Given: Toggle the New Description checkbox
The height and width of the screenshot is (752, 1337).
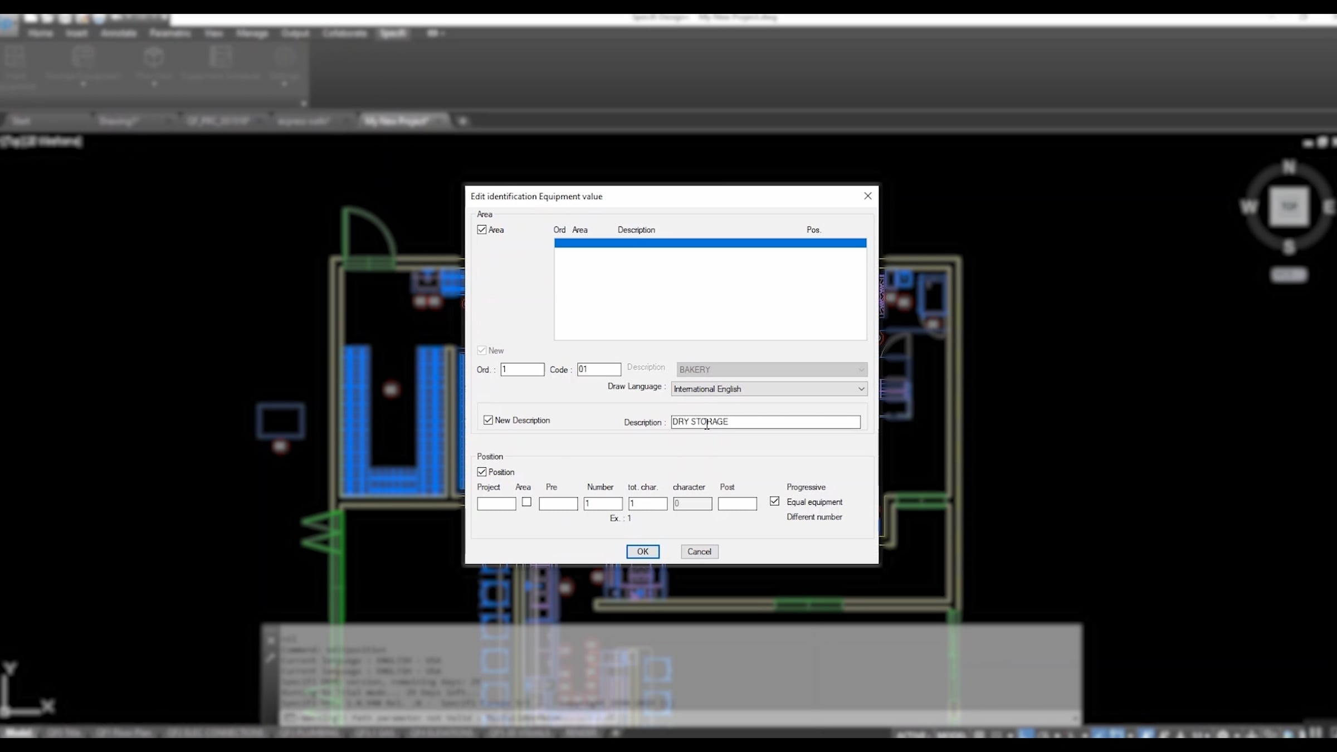Looking at the screenshot, I should tap(489, 420).
